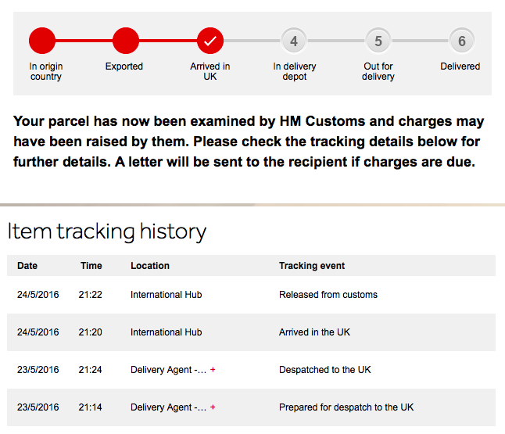Click the red 'In origin country' step circle
The width and height of the screenshot is (505, 434).
point(42,41)
